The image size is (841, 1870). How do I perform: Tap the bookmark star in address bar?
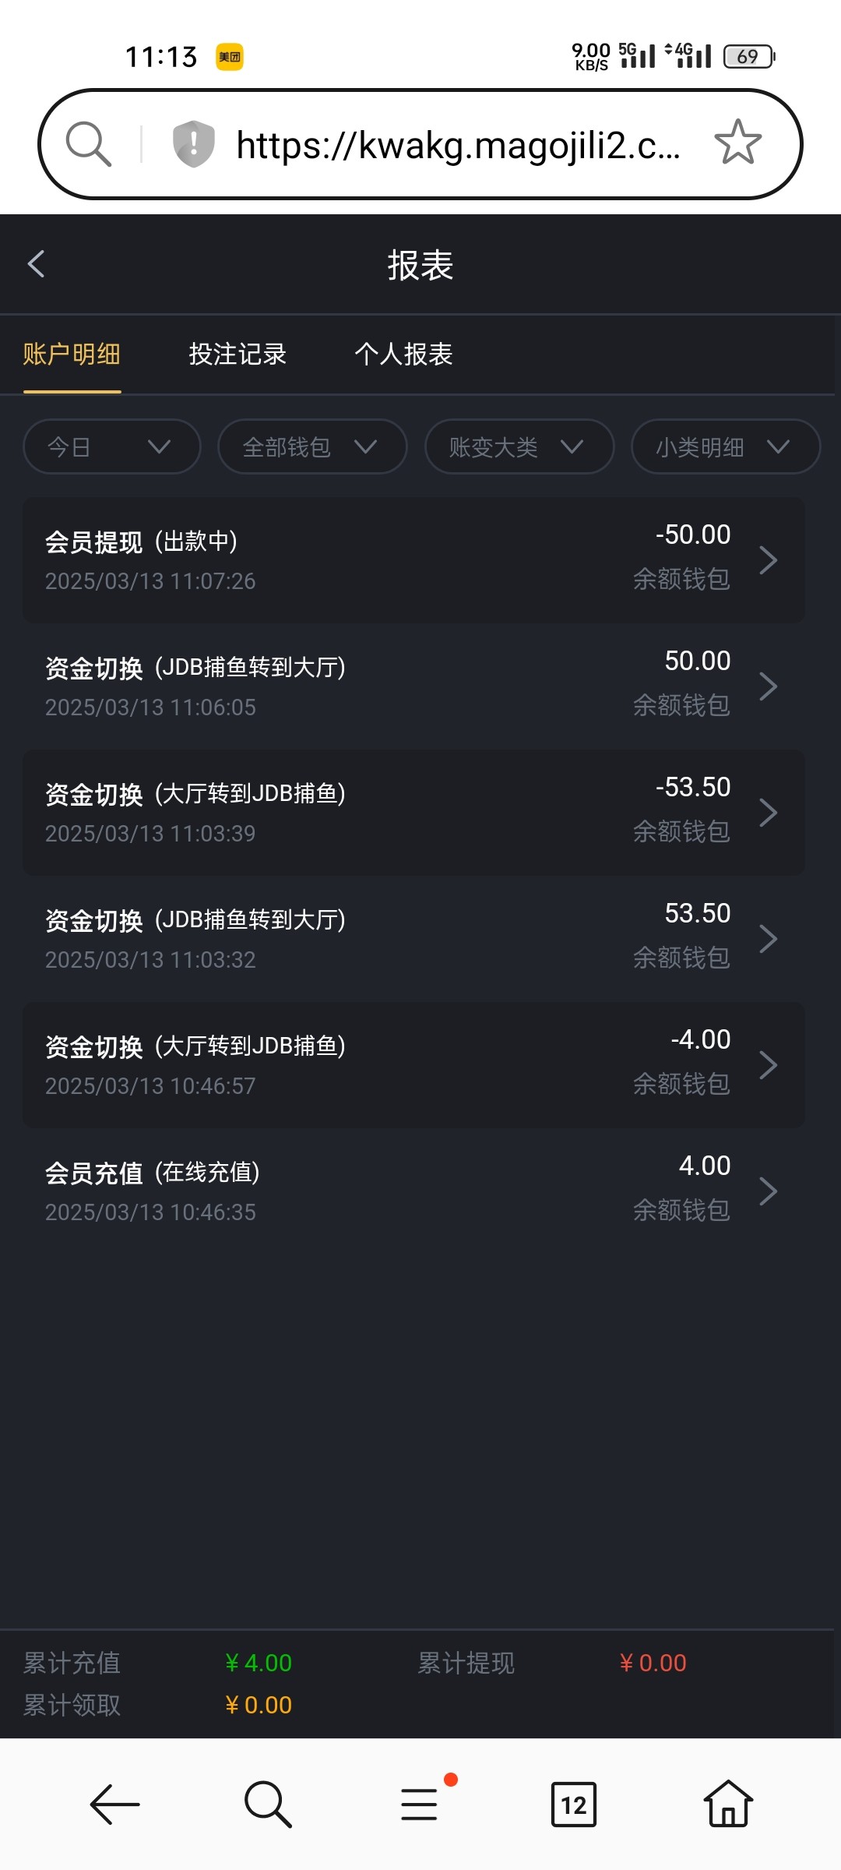coord(737,143)
